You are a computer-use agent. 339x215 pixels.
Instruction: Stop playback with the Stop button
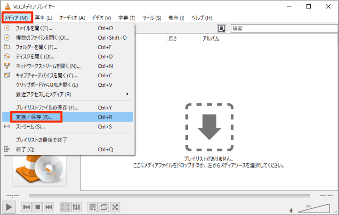point(38,207)
